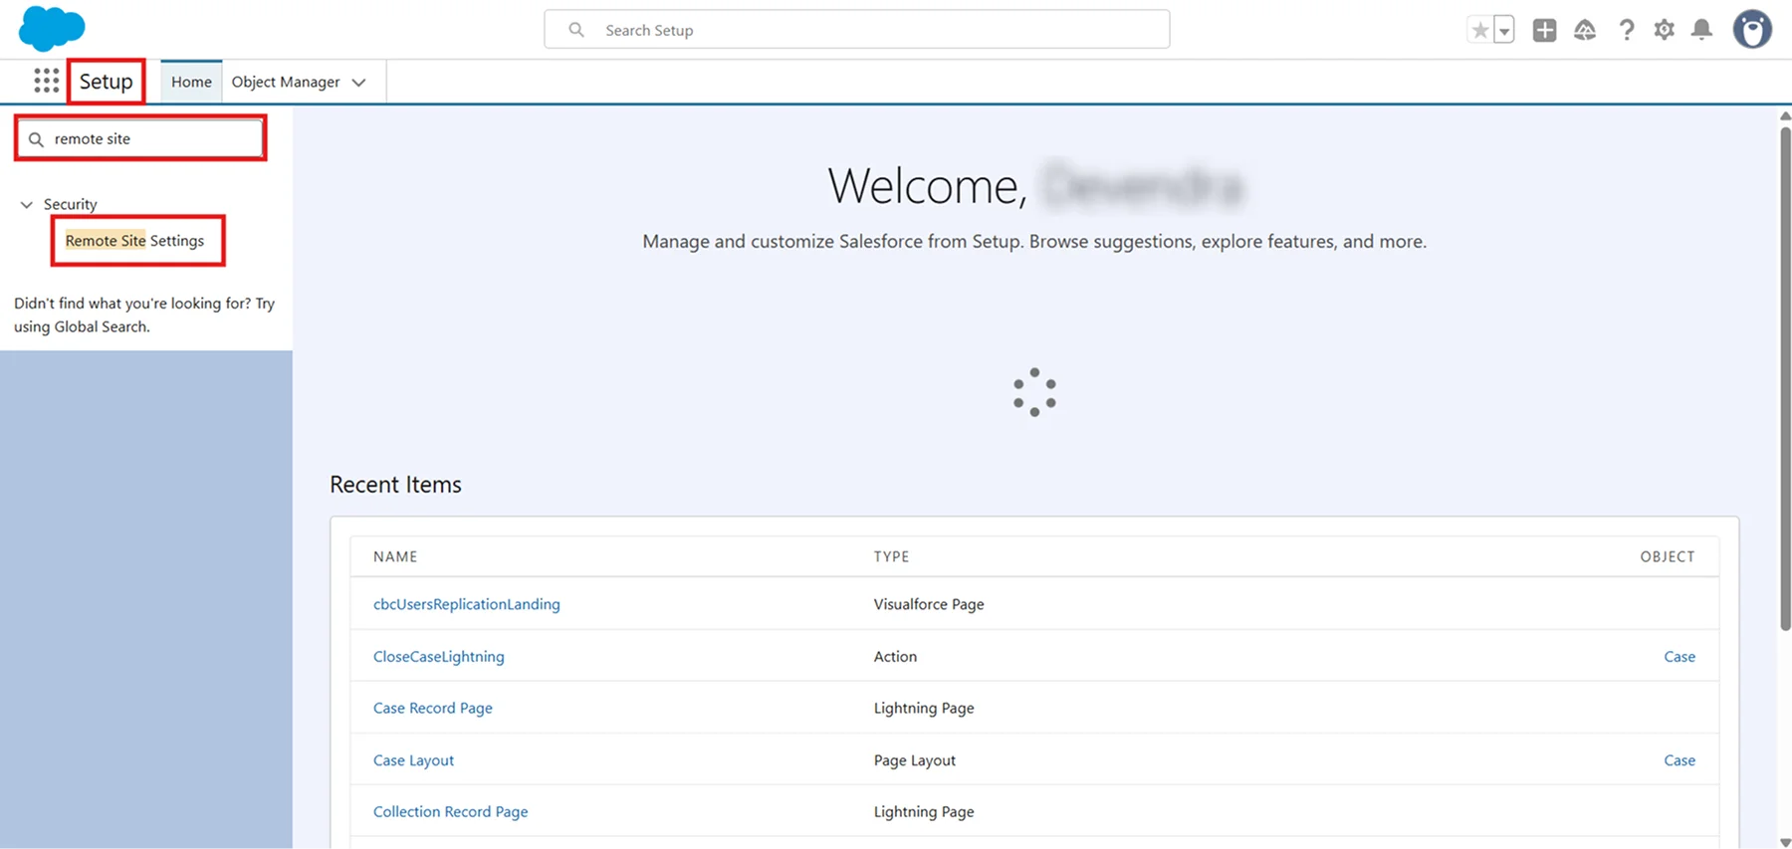Screen dimensions: 1792x849
Task: Click the Setup app title
Action: point(106,82)
